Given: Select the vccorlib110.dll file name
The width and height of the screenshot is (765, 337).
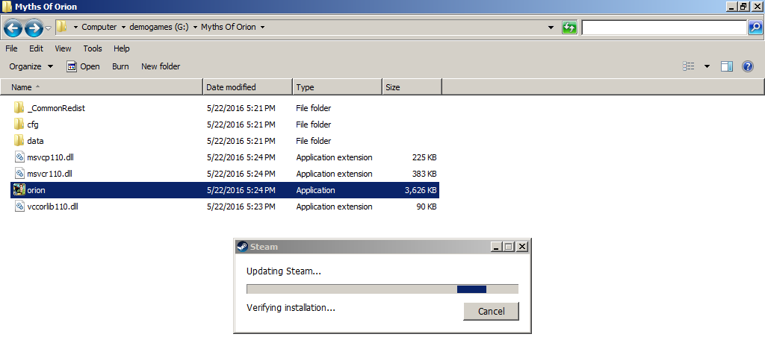Looking at the screenshot, I should coord(53,207).
